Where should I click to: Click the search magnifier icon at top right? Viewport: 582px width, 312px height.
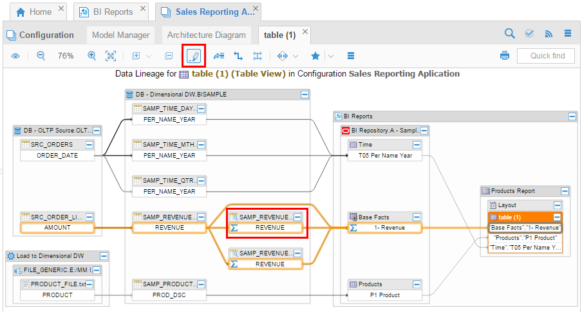pyautogui.click(x=510, y=33)
